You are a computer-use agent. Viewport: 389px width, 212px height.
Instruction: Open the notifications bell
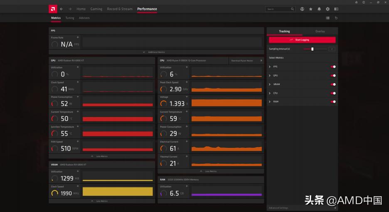pyautogui.click(x=319, y=9)
